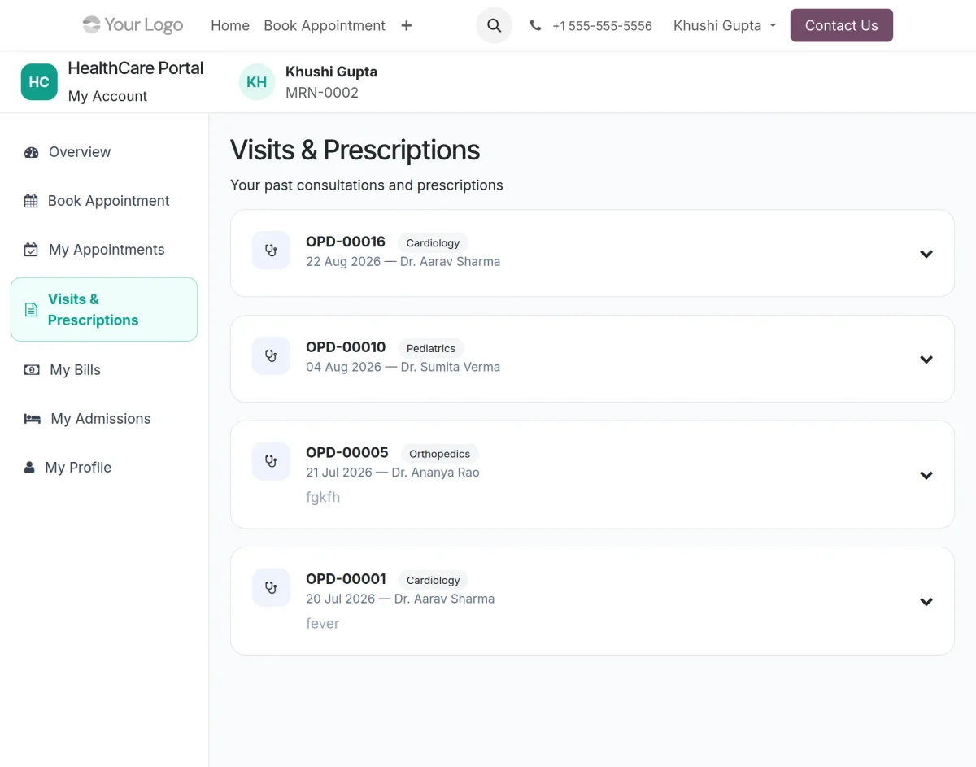Screen dimensions: 976x767
Task: Click the bed icon beside My Admissions
Action: tap(33, 419)
